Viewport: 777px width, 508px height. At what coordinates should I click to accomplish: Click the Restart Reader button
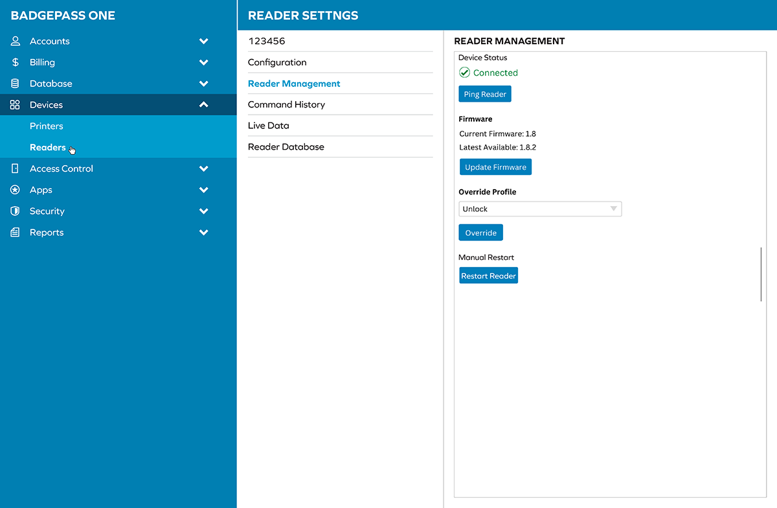point(488,276)
